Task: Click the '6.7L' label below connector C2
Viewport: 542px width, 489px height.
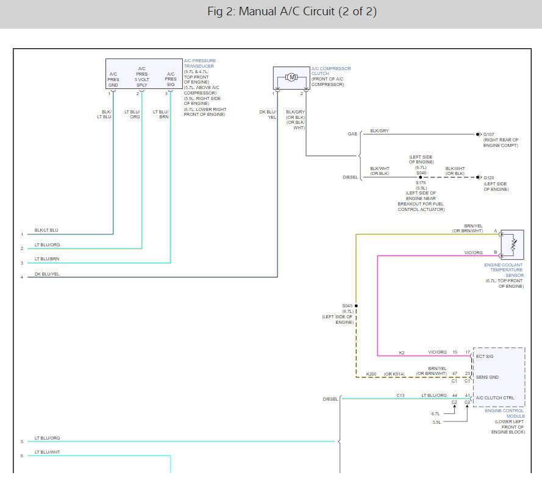Action: 435,413
